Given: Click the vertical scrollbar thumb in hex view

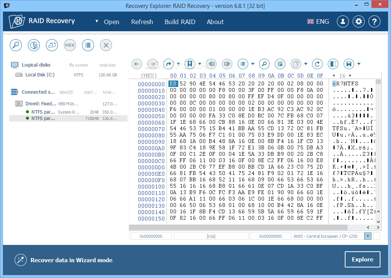Looking at the screenshot, I should (378, 82).
